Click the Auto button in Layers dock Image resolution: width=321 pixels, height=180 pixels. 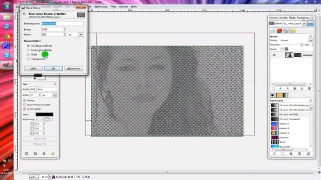pos(310,23)
